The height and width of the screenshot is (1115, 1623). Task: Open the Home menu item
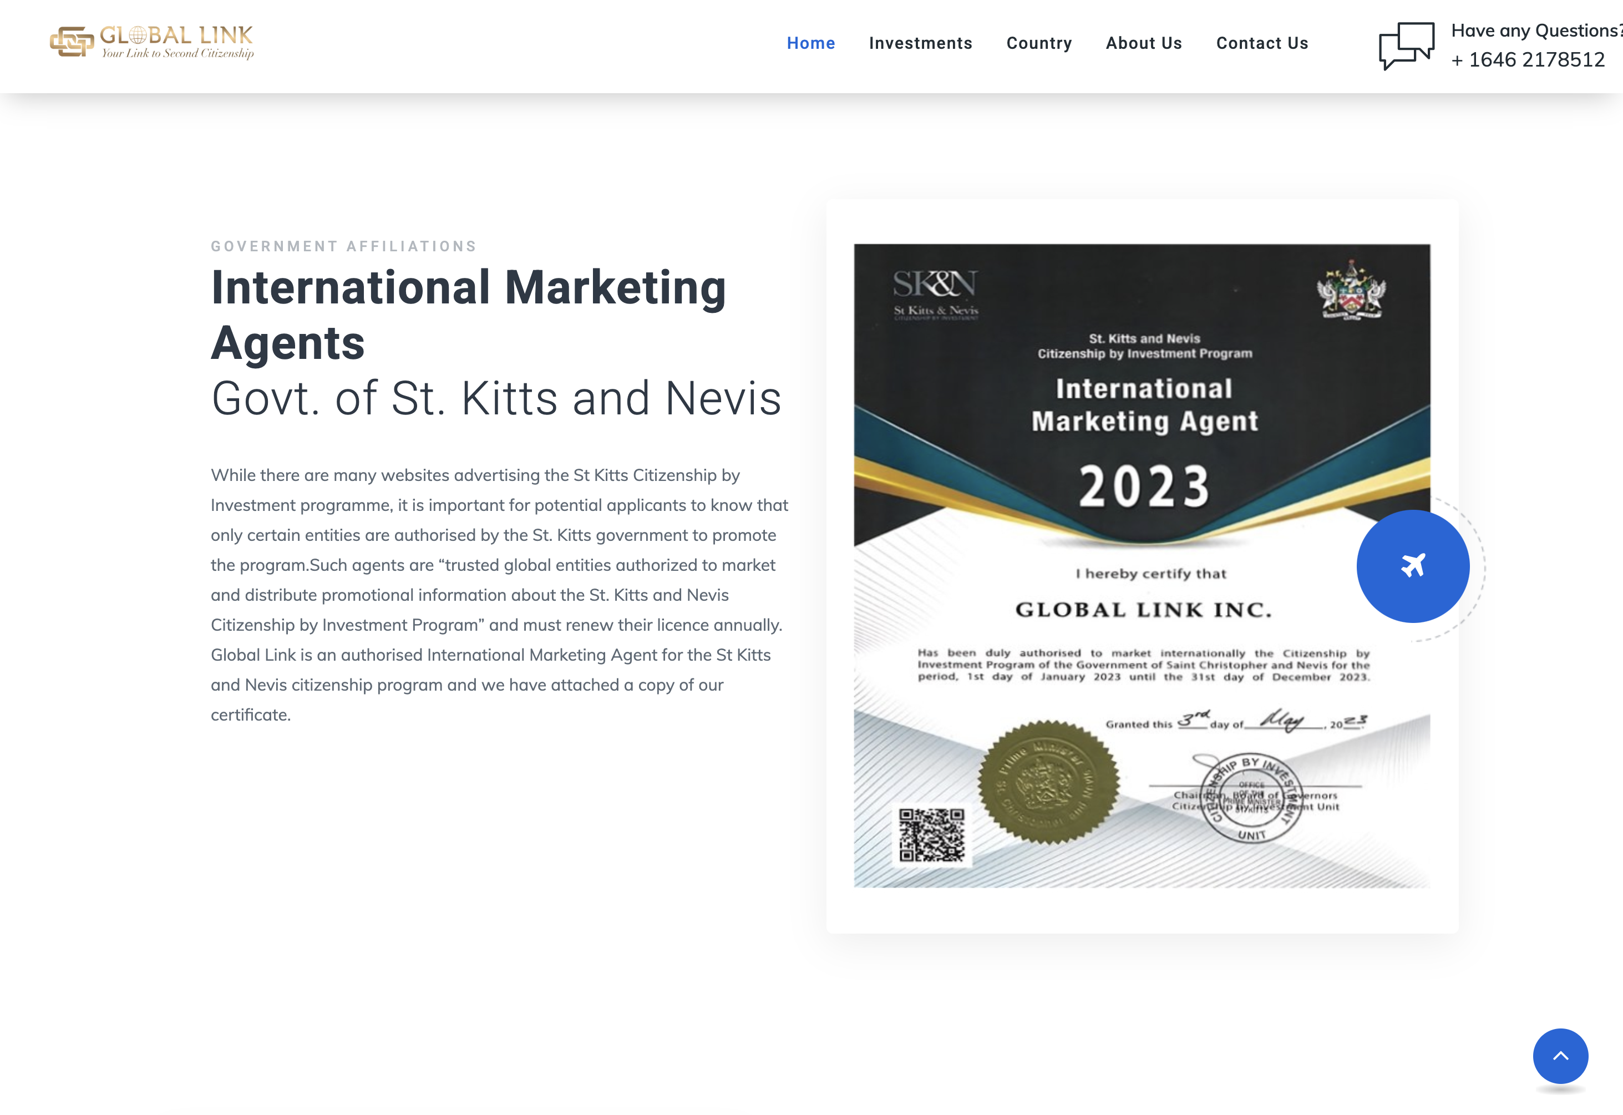coord(810,43)
